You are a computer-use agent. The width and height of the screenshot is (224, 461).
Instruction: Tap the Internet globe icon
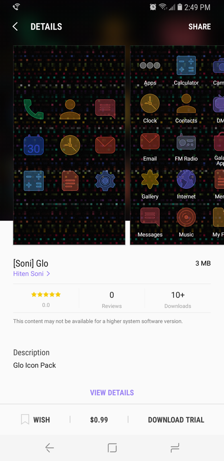click(186, 180)
